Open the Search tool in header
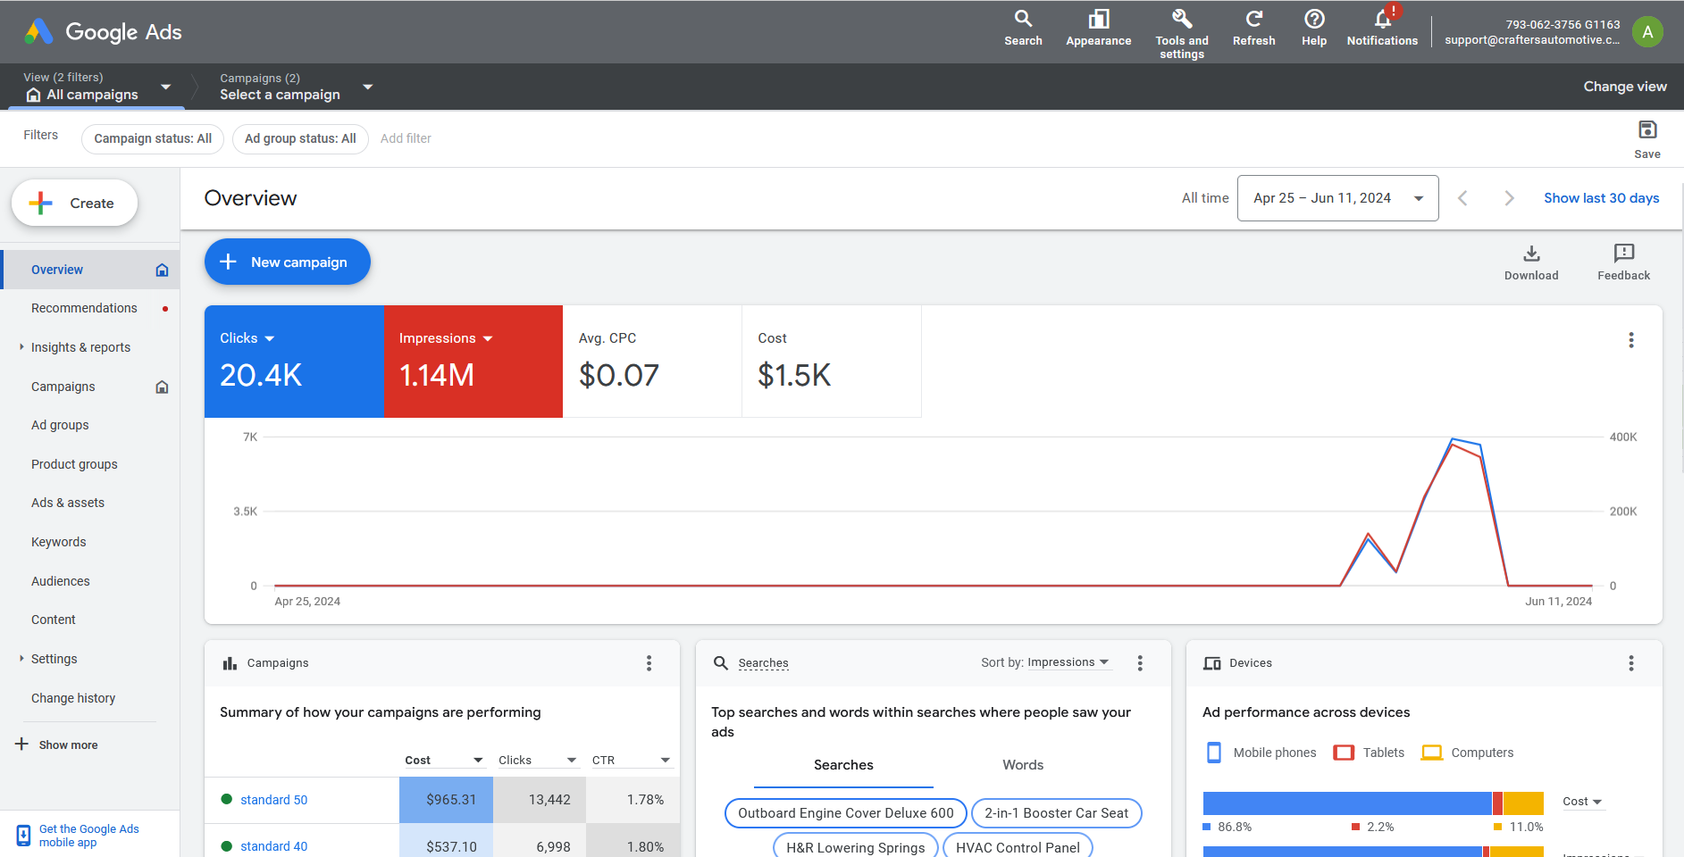The image size is (1684, 857). point(1023,29)
